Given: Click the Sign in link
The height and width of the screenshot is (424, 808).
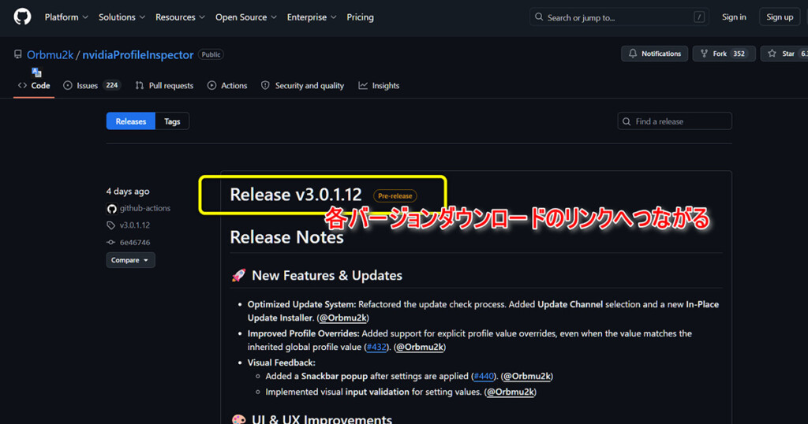Looking at the screenshot, I should tap(734, 17).
